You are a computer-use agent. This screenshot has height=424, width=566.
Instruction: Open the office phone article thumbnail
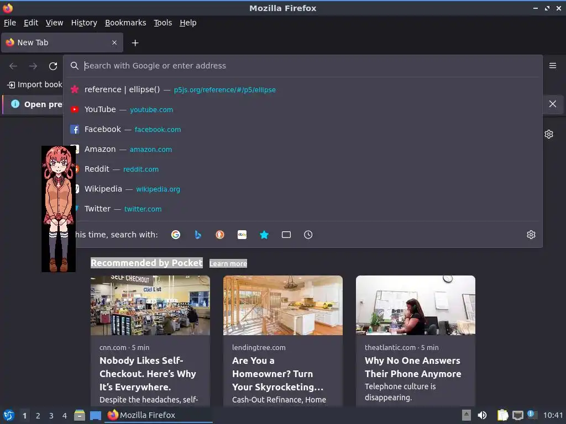(416, 305)
